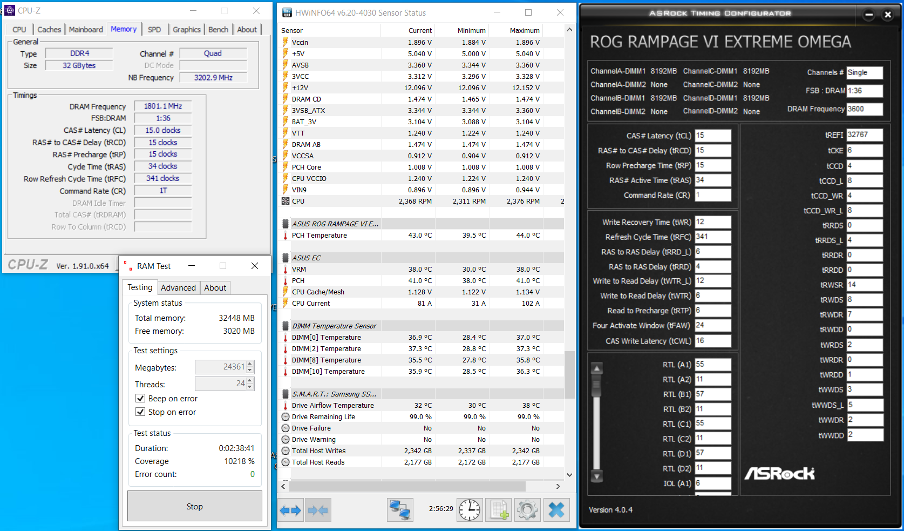Click ASRock RTL list scroll up arrow
This screenshot has height=531, width=904.
click(597, 368)
